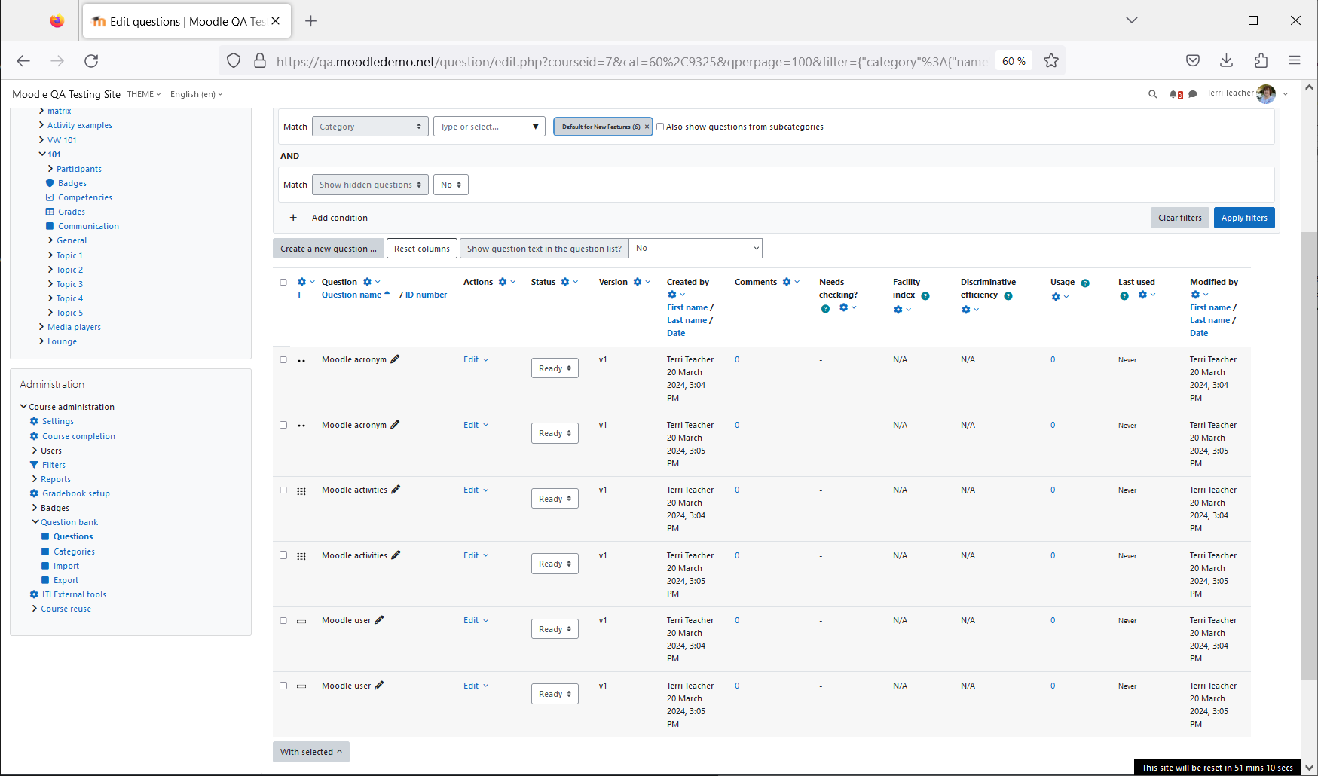Select the first Moodle activities question checkbox
This screenshot has width=1318, height=776.
[x=283, y=490]
